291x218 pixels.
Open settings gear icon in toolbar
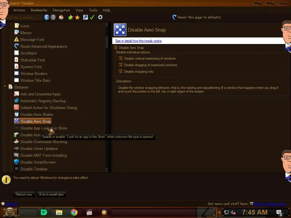click(100, 17)
